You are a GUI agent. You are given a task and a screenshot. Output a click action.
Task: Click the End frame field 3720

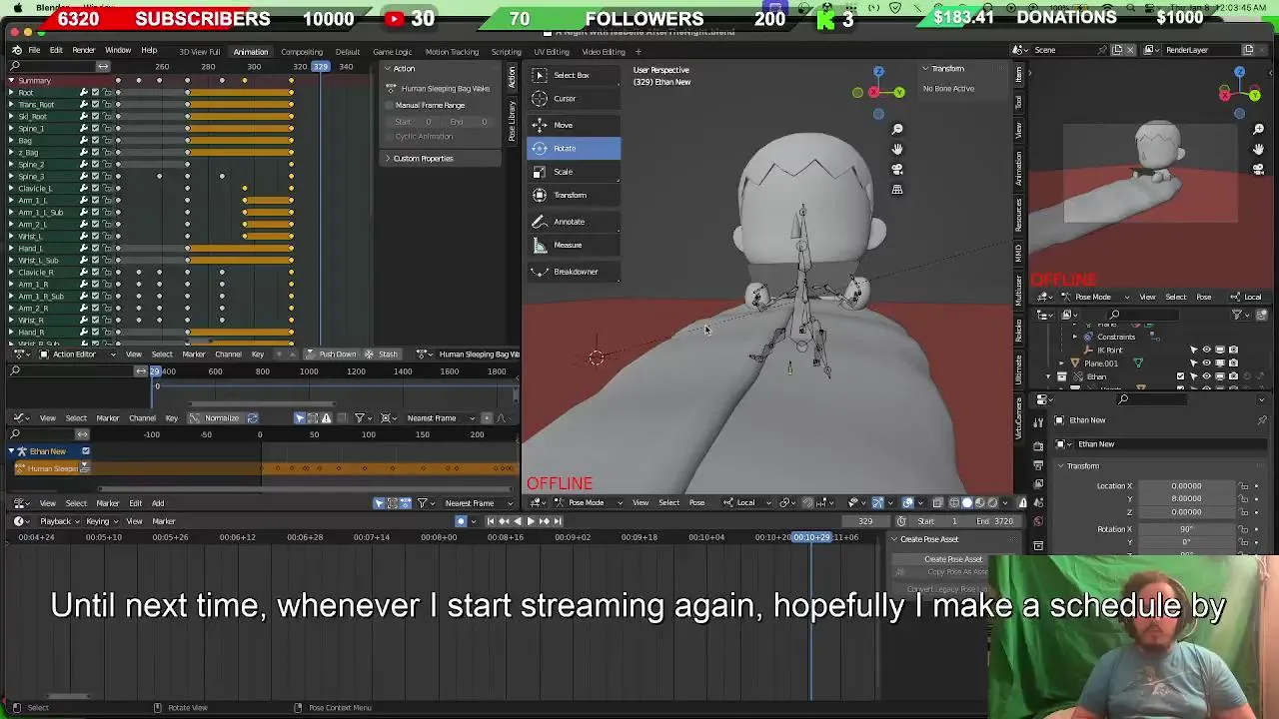(995, 521)
